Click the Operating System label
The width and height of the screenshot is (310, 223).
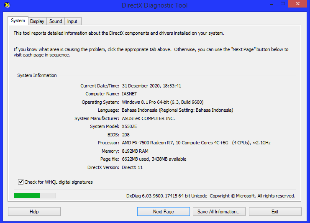coord(100,102)
